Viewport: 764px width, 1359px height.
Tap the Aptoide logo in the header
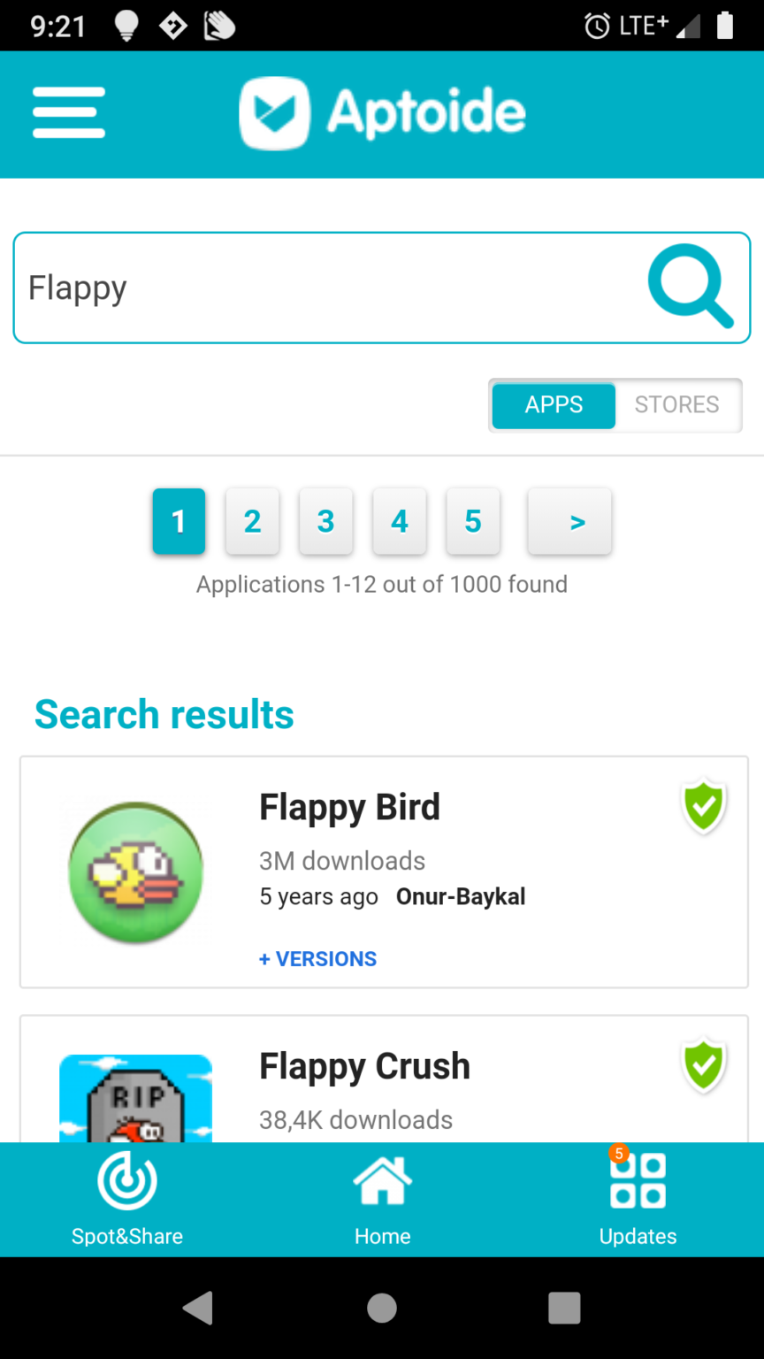(x=383, y=113)
